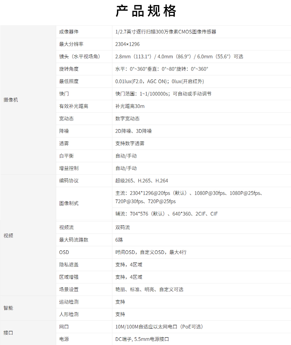This screenshot has width=291, height=345.
Task: Click the 艳丽、标准、明亮 value
Action: coord(149,289)
